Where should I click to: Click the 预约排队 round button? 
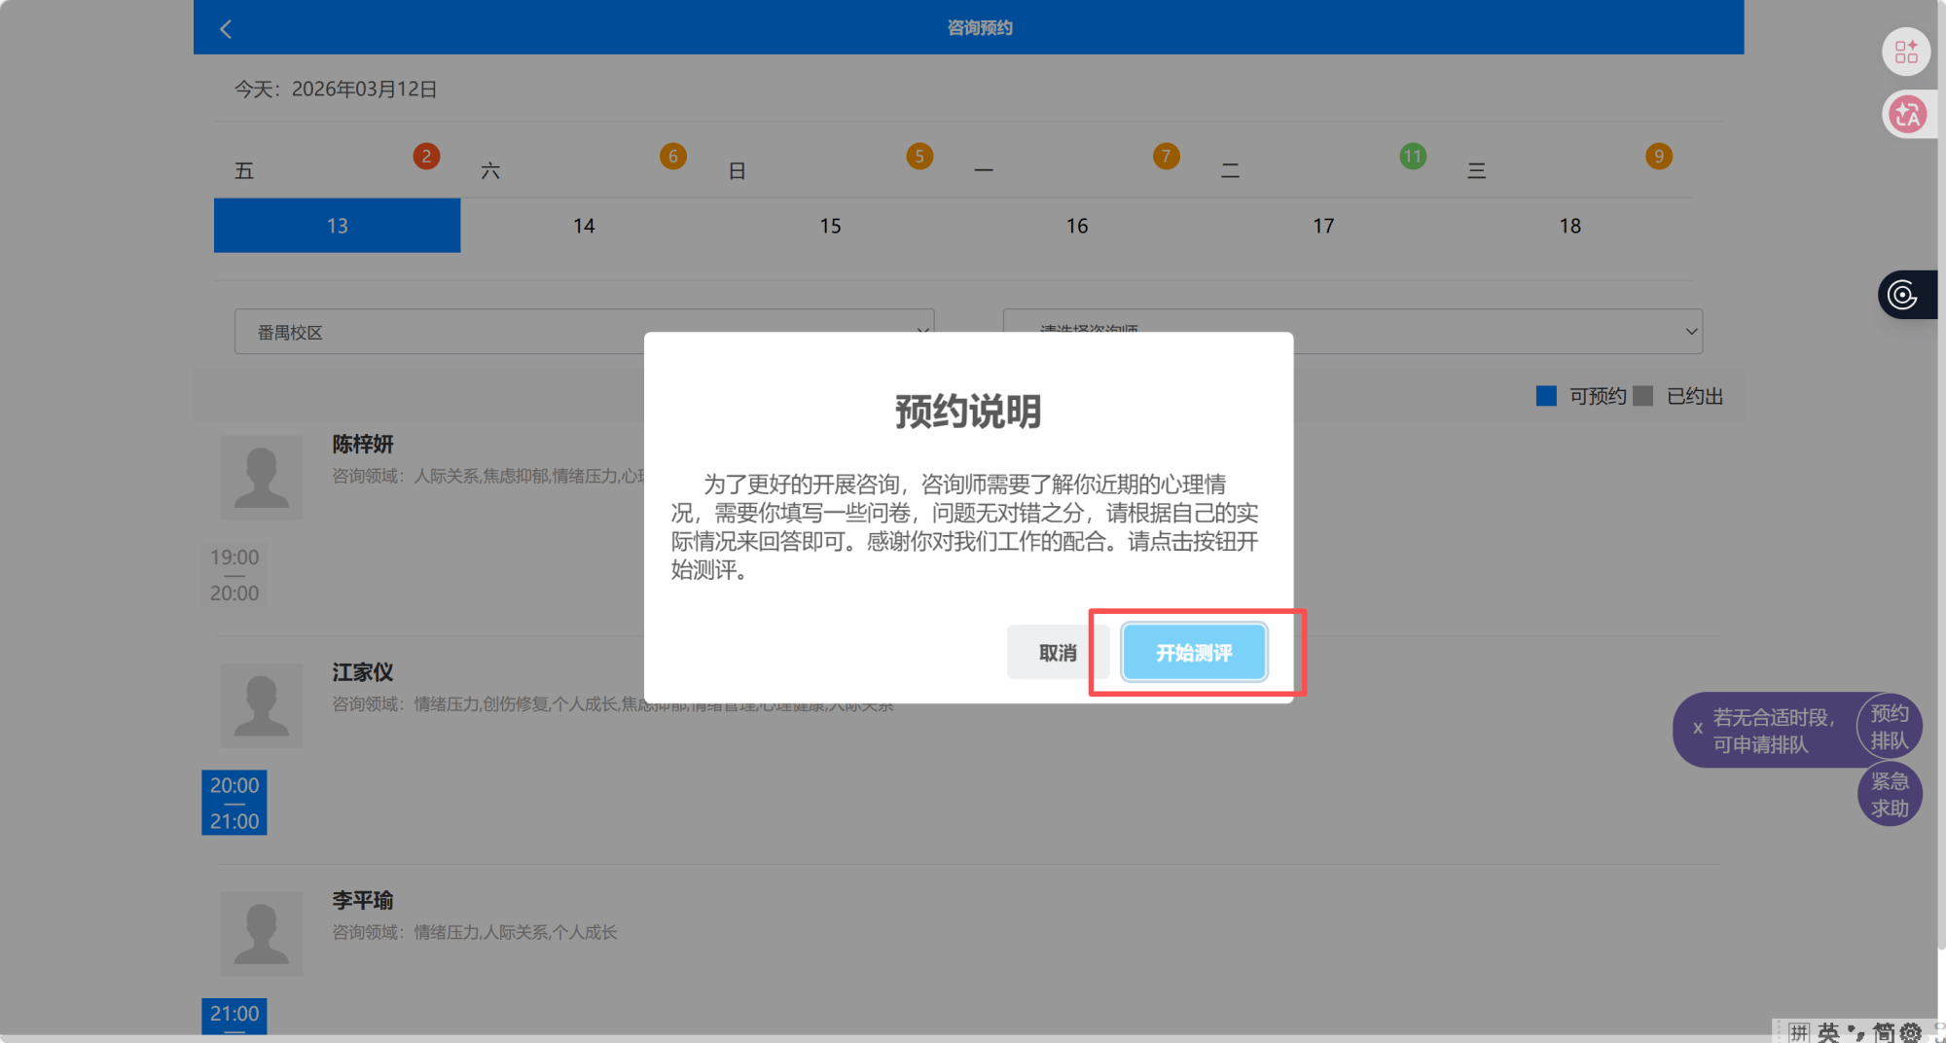[x=1889, y=727]
